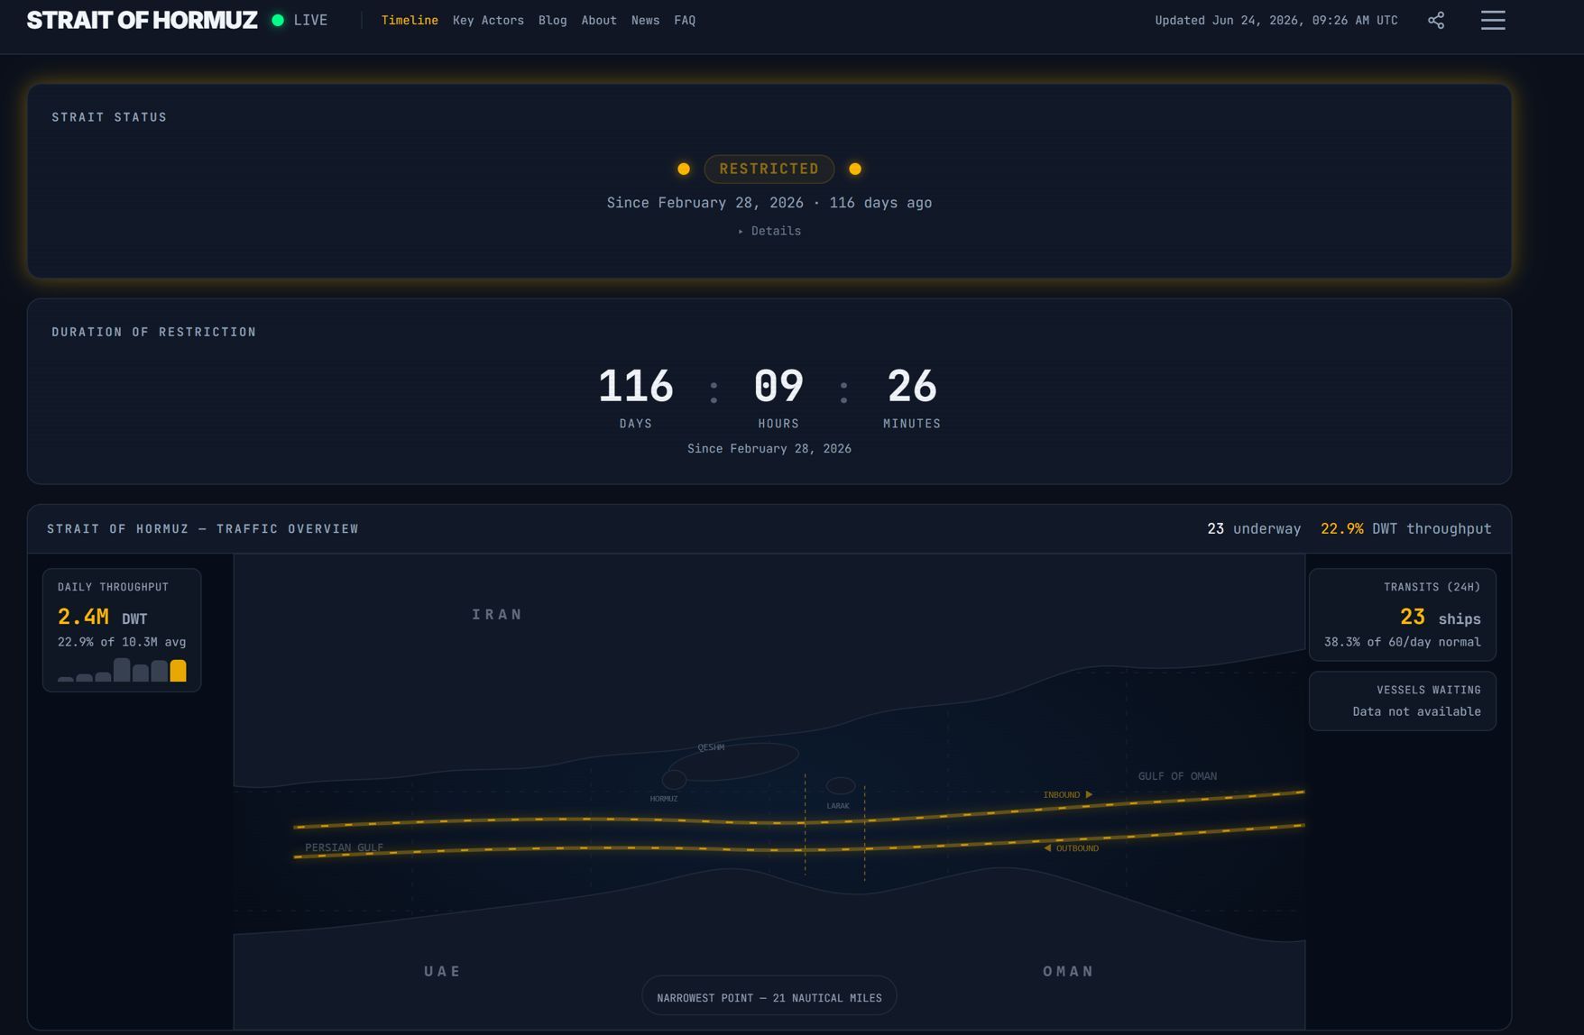Click the highlighted yellow throughput bar

pyautogui.click(x=179, y=670)
